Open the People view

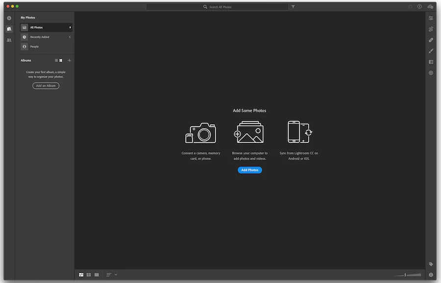click(46, 47)
